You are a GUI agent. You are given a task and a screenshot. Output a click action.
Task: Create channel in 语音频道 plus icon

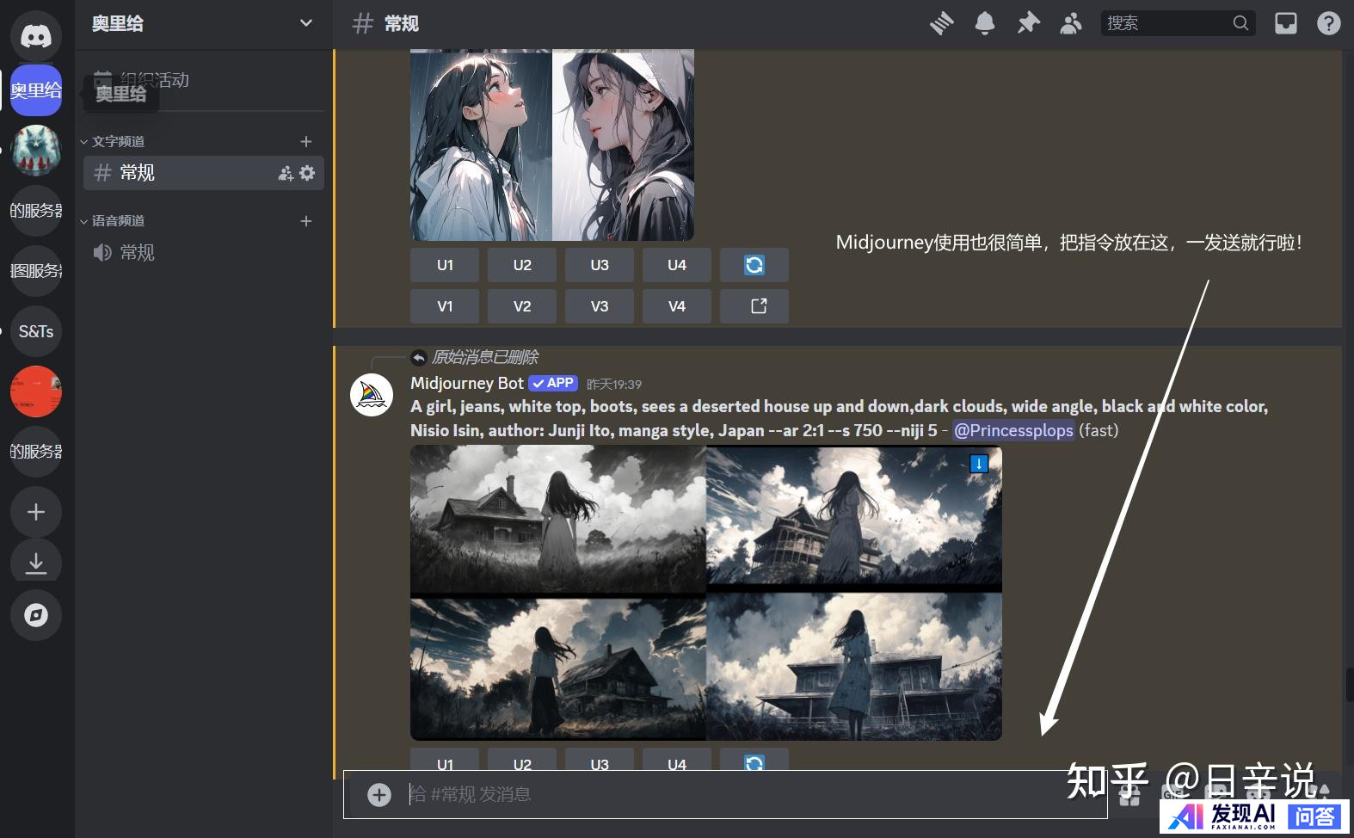(x=305, y=221)
